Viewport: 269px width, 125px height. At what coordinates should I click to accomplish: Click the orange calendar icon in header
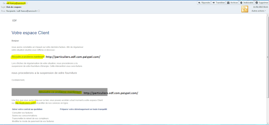(244, 9)
